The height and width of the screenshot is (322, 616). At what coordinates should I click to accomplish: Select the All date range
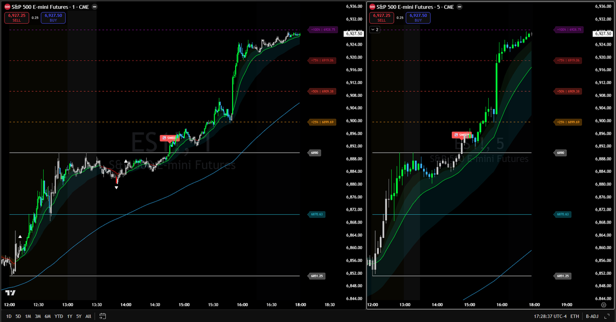[88, 315]
